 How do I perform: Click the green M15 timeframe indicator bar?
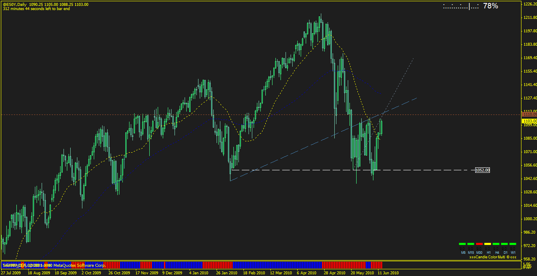click(471, 244)
